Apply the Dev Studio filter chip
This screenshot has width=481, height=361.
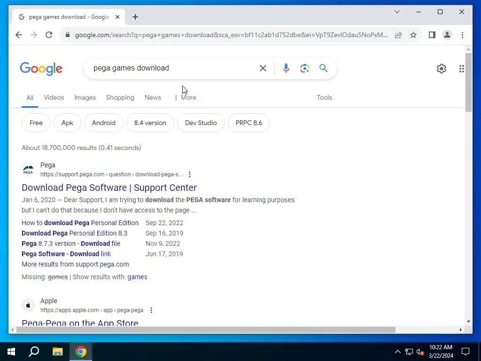[x=201, y=123]
